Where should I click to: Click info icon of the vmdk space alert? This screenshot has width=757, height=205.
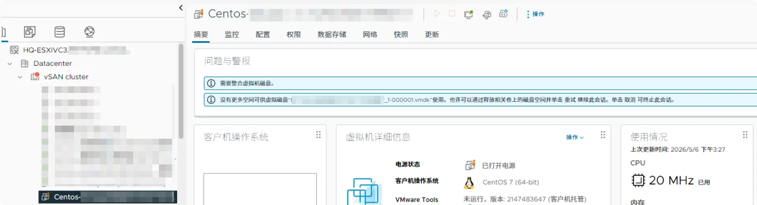pyautogui.click(x=211, y=100)
